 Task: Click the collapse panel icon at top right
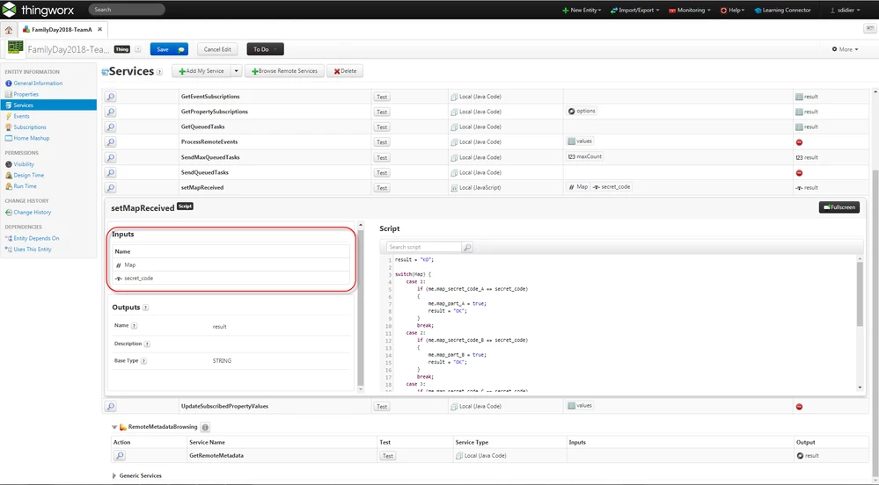pos(869,29)
